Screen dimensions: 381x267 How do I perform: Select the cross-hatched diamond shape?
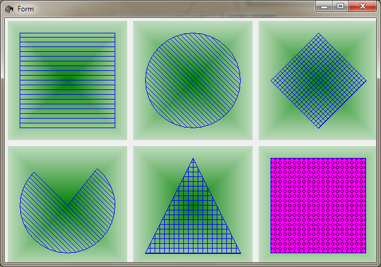(318, 80)
